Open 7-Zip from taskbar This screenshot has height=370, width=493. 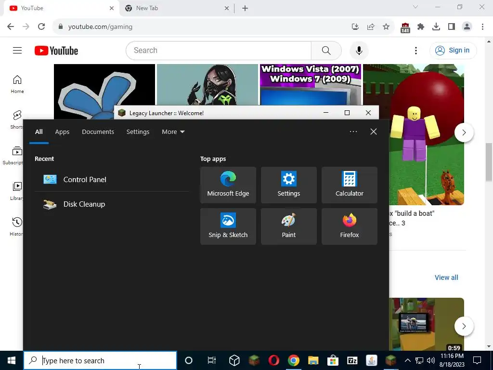click(x=352, y=360)
